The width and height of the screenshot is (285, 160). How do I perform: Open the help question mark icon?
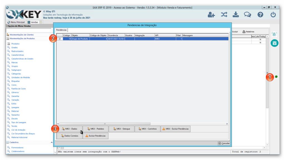pos(260,15)
